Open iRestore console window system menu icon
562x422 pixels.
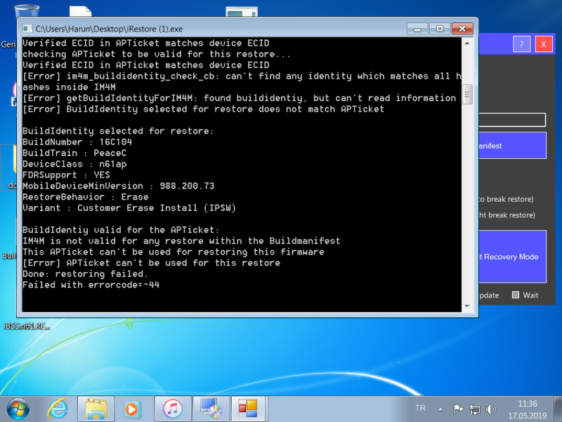coord(27,29)
